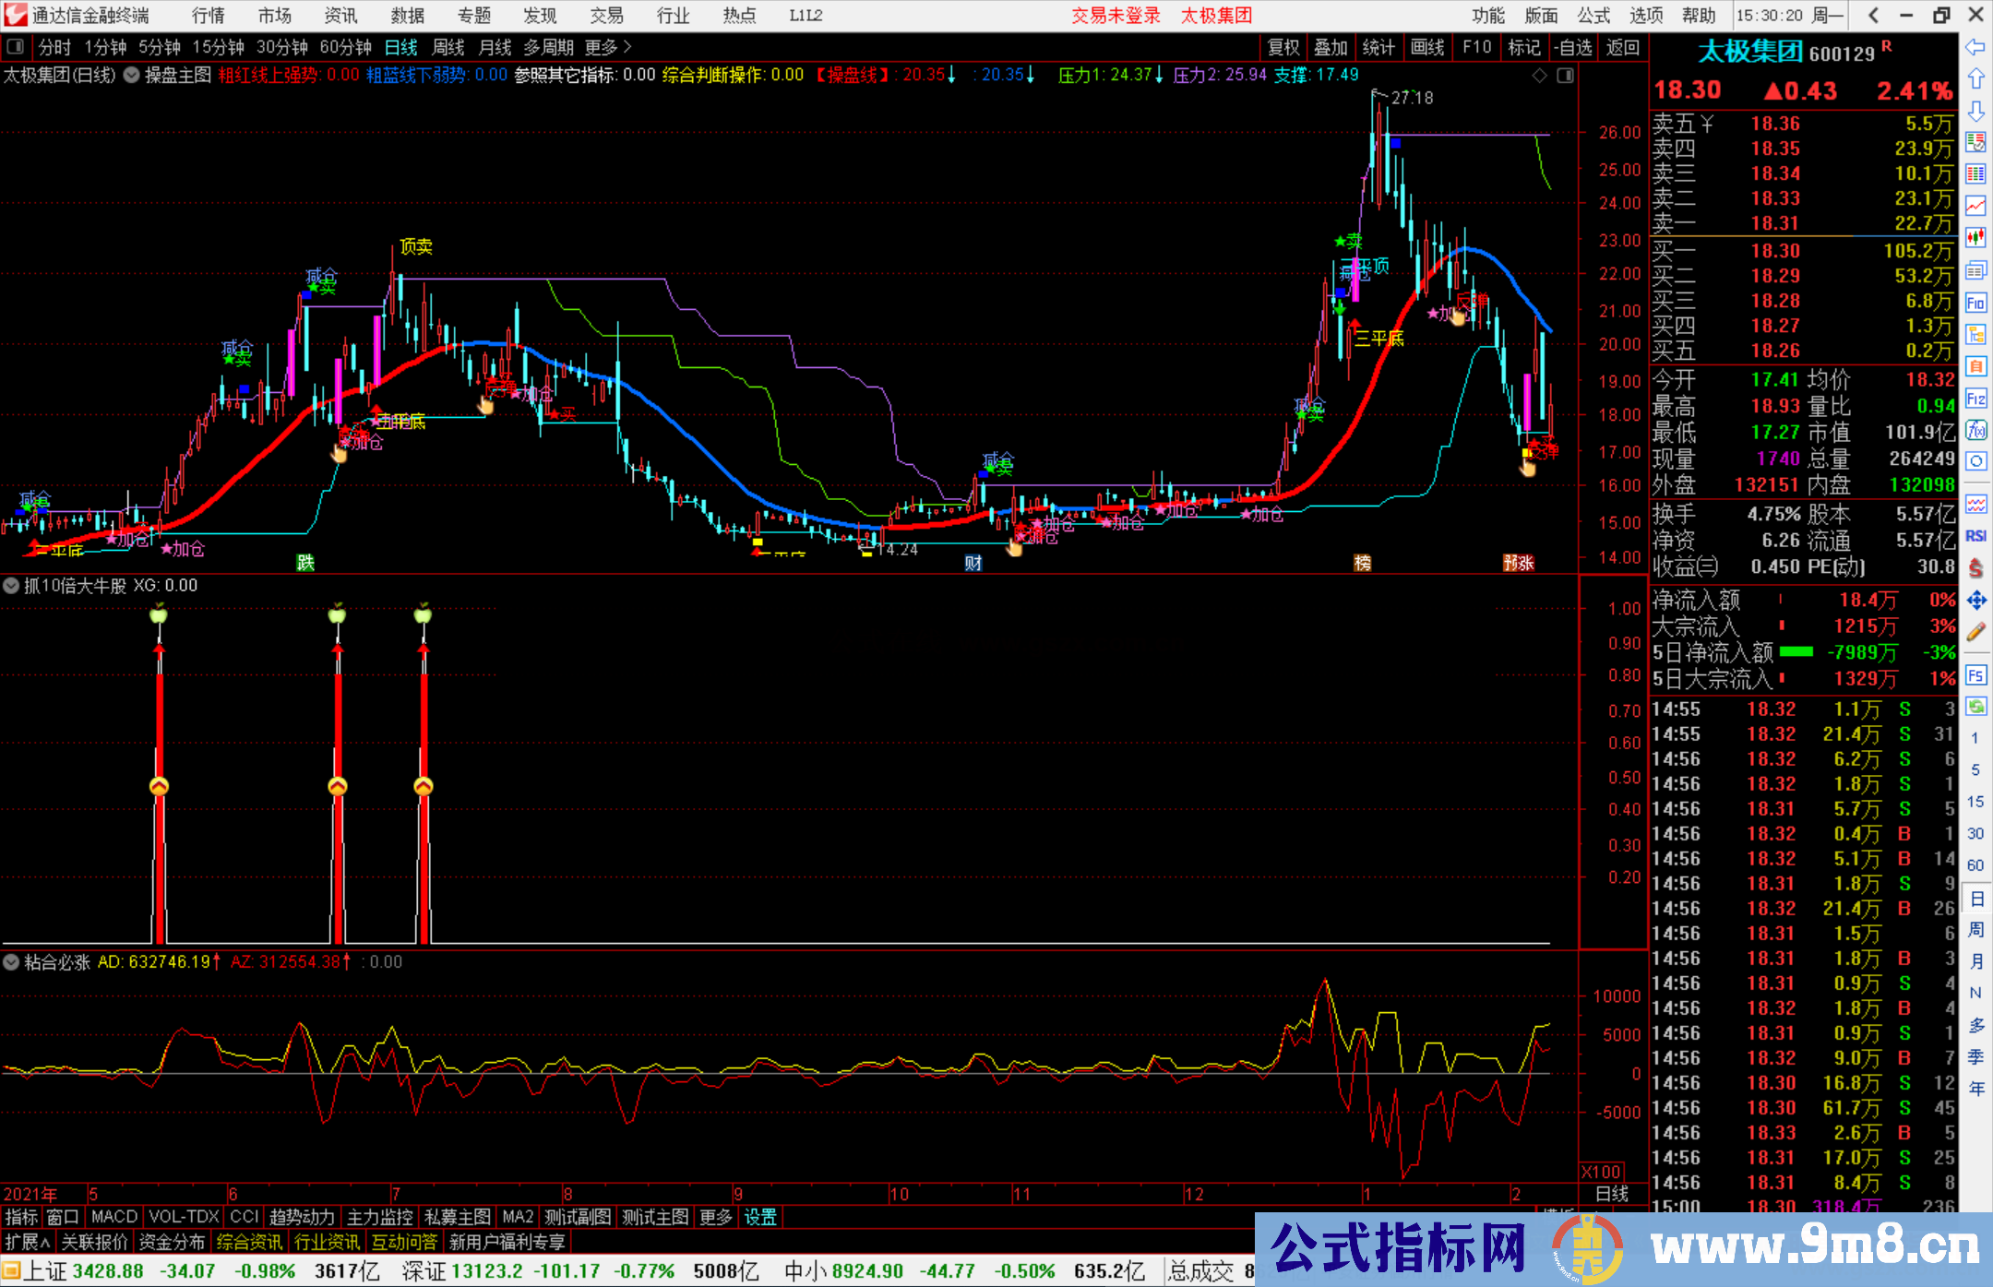Toggle the 复权 price adjustment button
The height and width of the screenshot is (1287, 1993).
pos(1283,47)
